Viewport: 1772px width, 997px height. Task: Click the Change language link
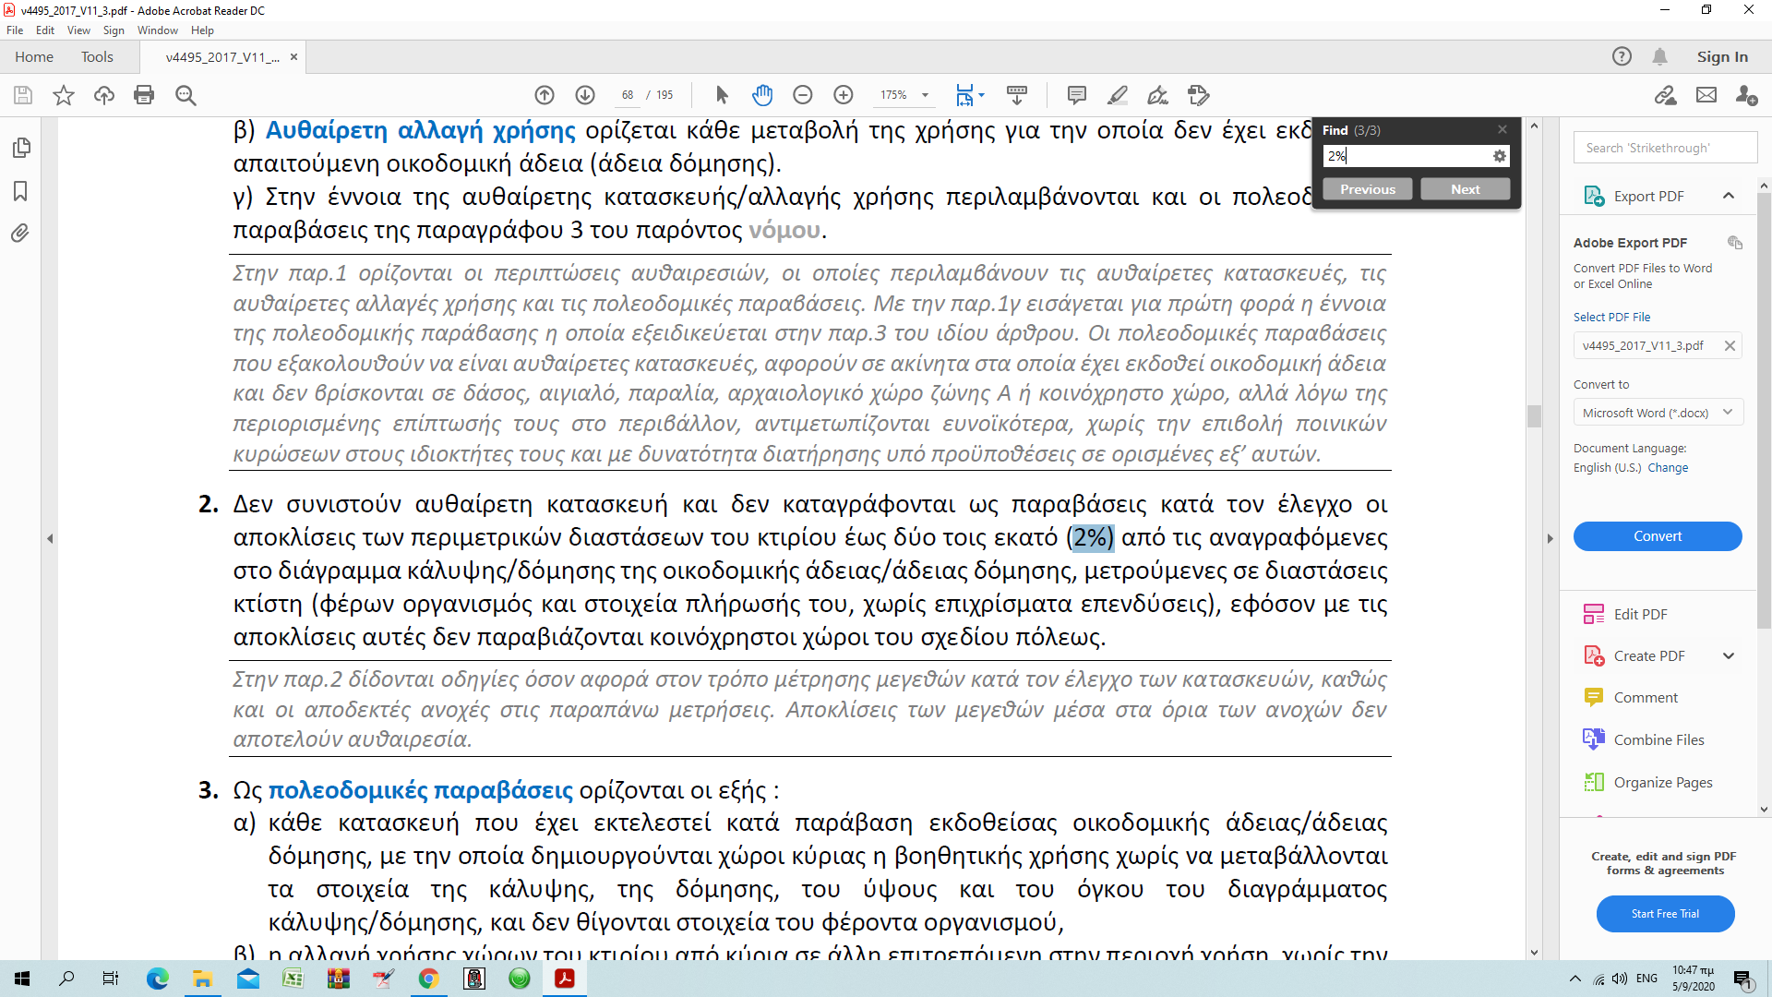tap(1668, 468)
